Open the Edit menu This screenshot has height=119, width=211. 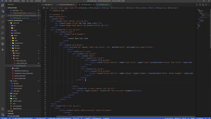point(10,1)
